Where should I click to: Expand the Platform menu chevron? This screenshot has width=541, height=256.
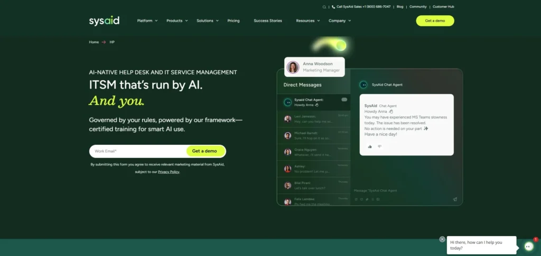(x=156, y=21)
